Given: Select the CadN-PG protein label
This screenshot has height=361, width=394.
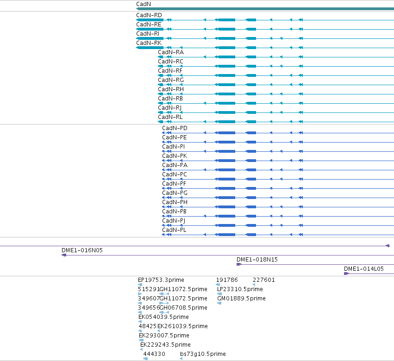Looking at the screenshot, I should click(x=175, y=193).
